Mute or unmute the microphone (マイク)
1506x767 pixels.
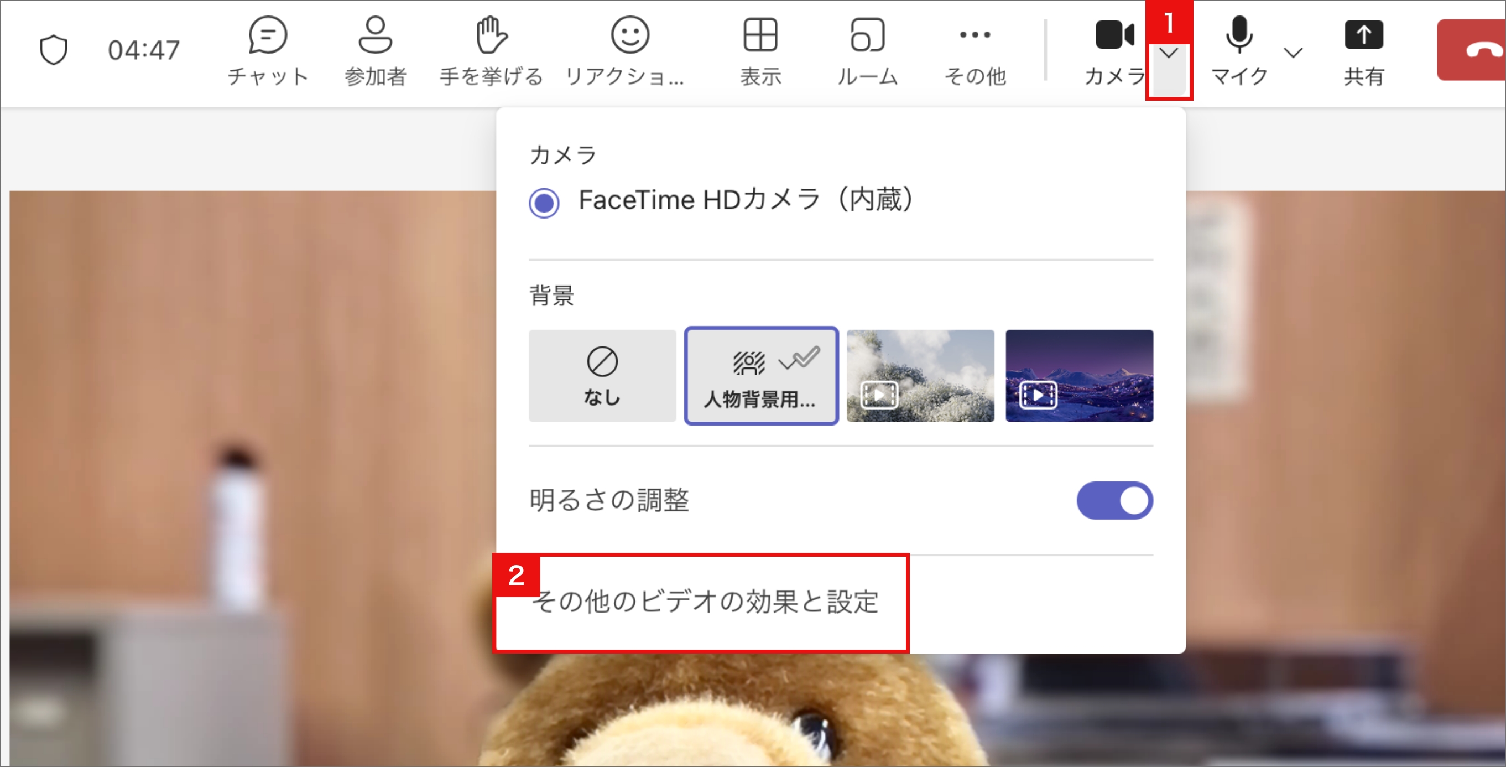click(1239, 51)
